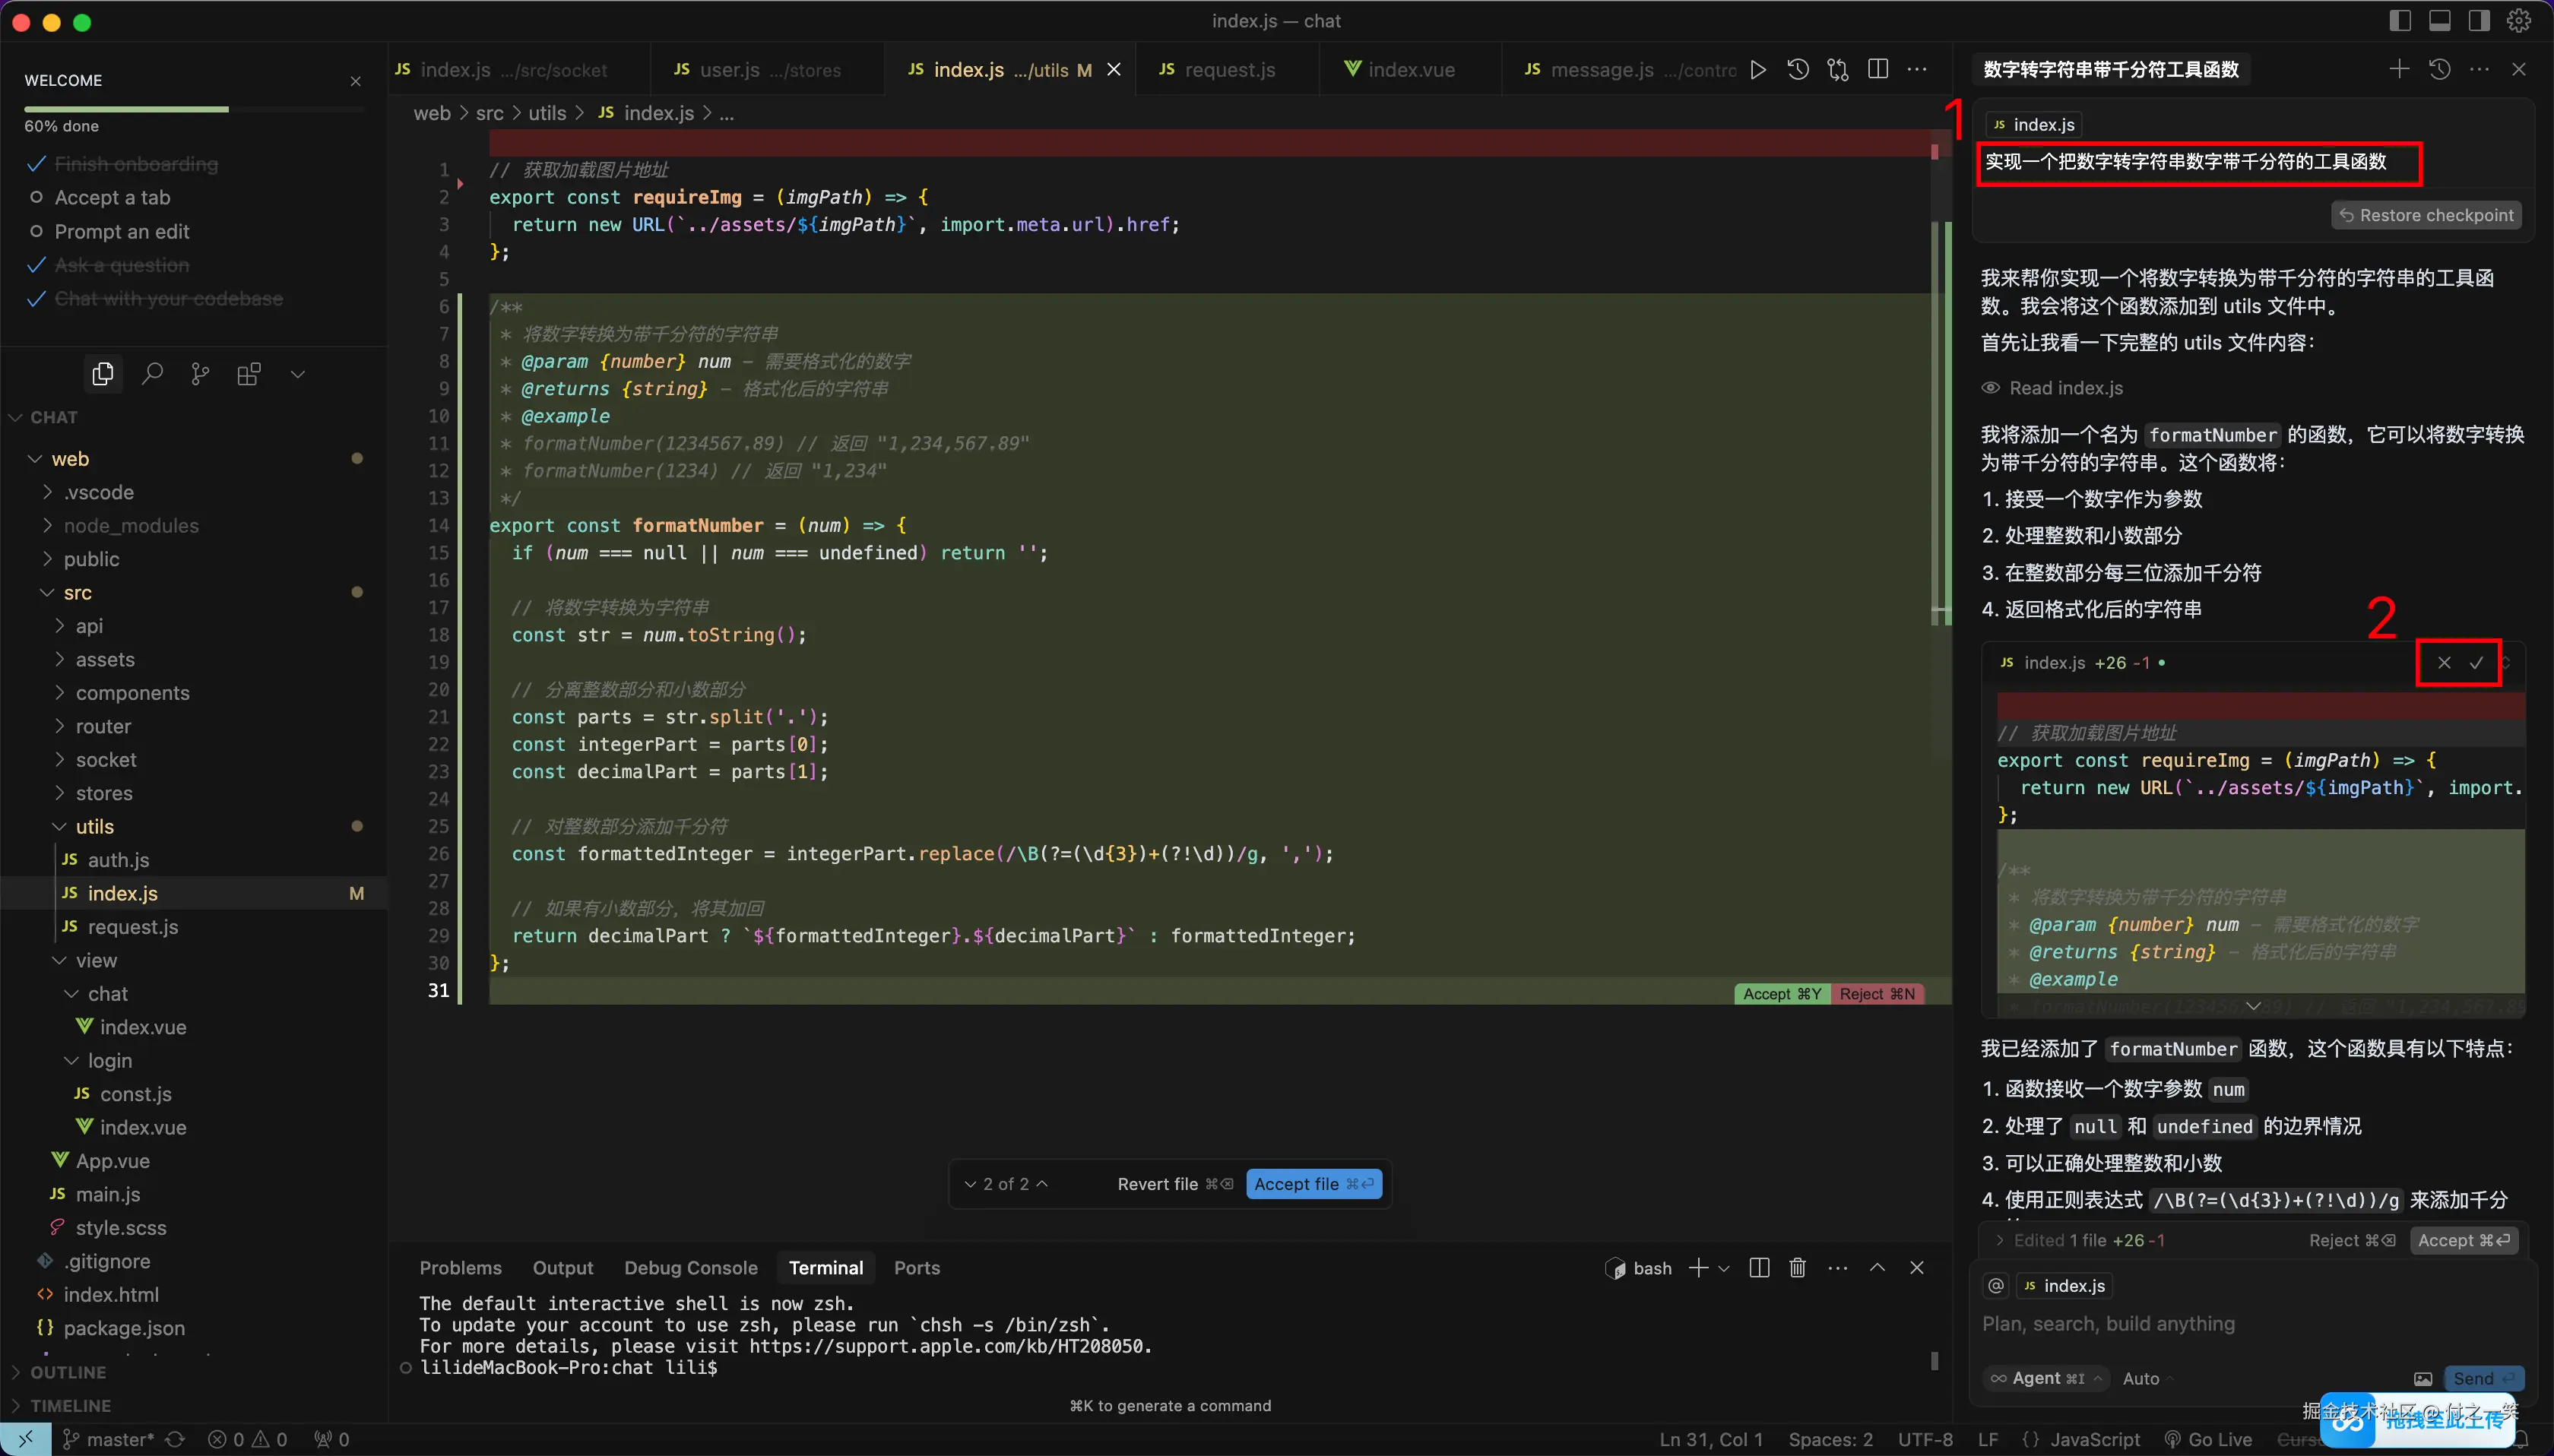Screen dimensions: 2554x1456
Task: Kill terminal using trash icon
Action: point(1797,1267)
